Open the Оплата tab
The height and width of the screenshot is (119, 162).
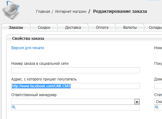102,28
